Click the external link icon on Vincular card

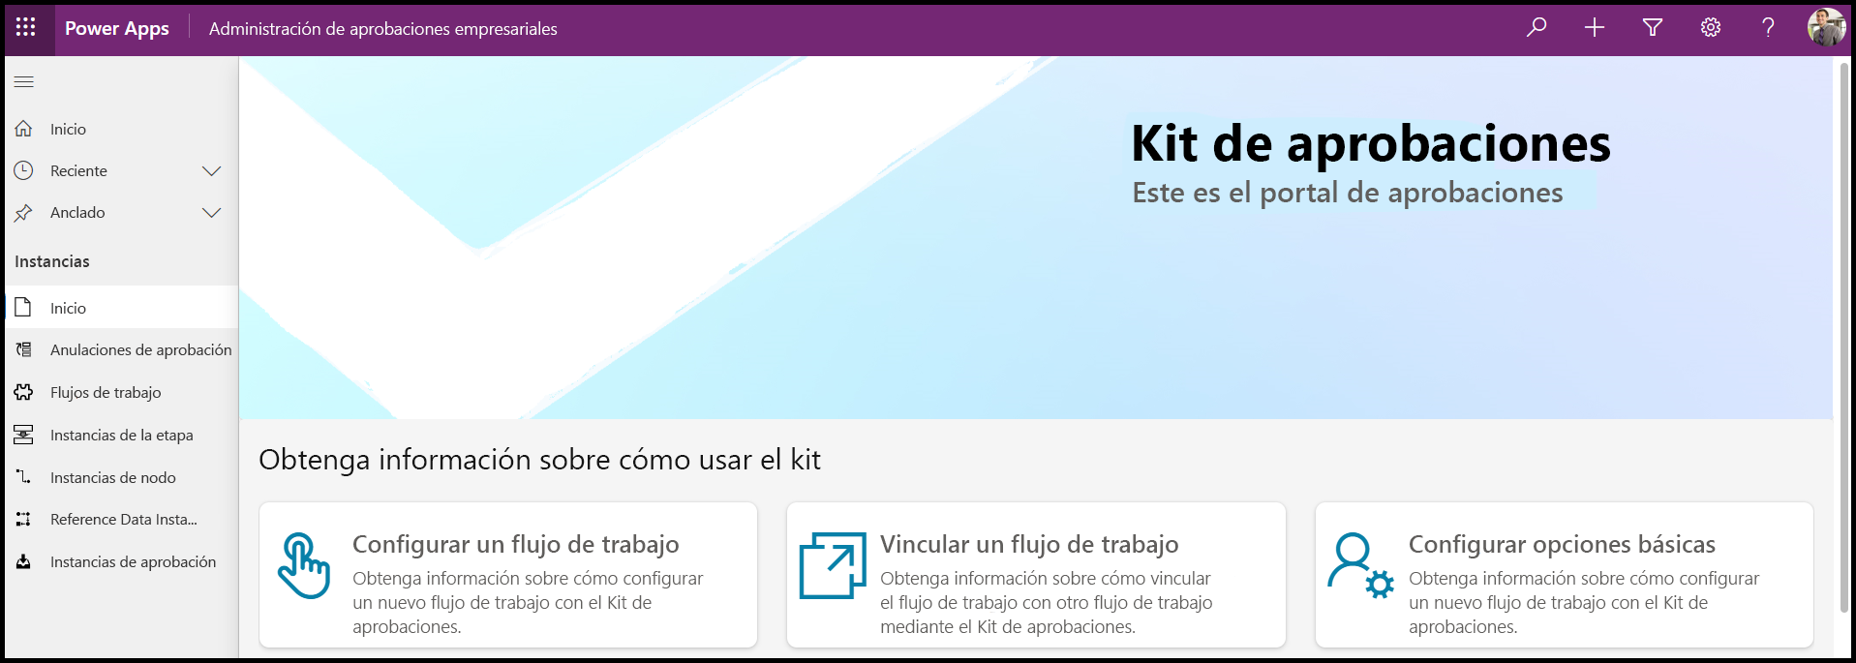point(833,565)
